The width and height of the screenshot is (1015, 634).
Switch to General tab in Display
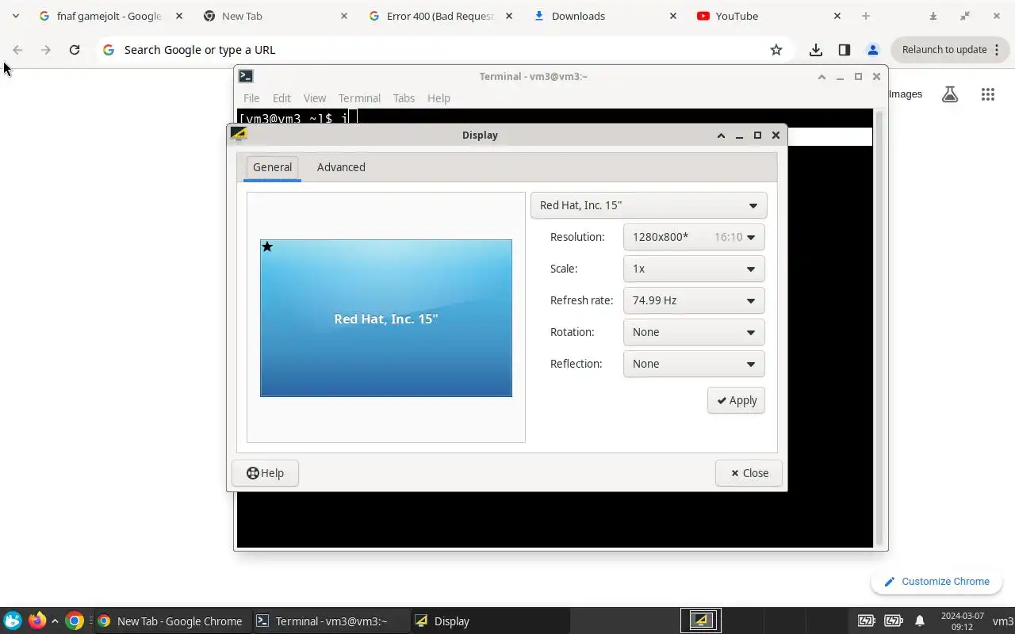click(x=272, y=167)
